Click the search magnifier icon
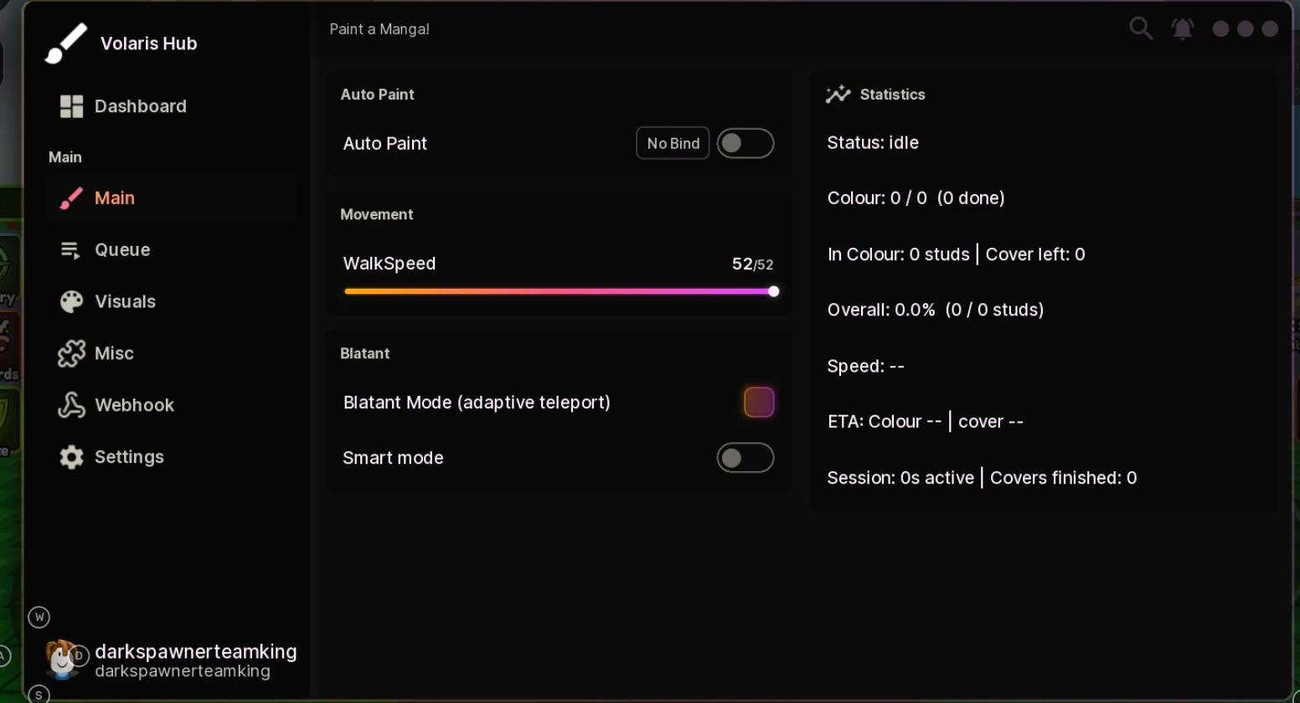 (x=1141, y=28)
